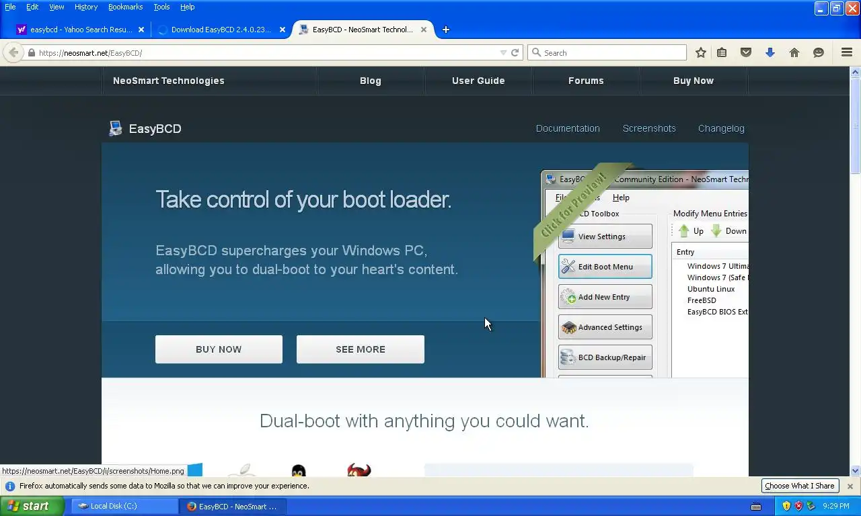This screenshot has width=861, height=516.
Task: Save page to Pocket icon
Action: pyautogui.click(x=746, y=52)
